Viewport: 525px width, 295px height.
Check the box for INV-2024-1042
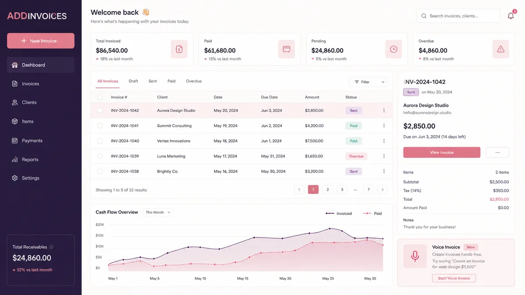(x=100, y=111)
